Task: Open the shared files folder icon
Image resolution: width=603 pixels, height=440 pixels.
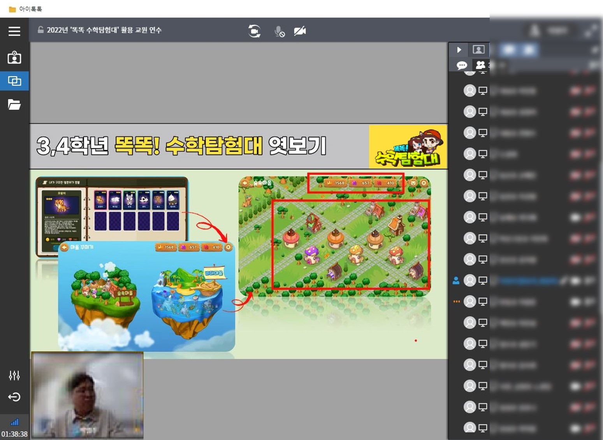Action: coord(14,105)
